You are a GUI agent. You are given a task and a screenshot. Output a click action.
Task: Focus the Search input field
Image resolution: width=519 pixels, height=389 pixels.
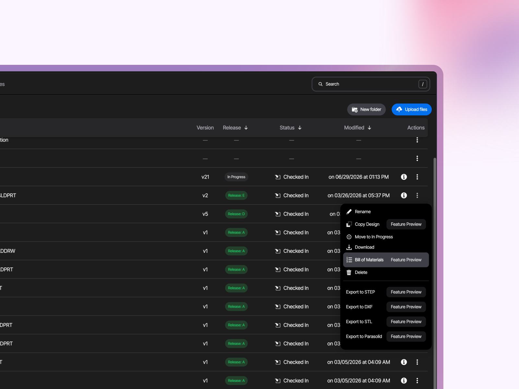tap(371, 84)
